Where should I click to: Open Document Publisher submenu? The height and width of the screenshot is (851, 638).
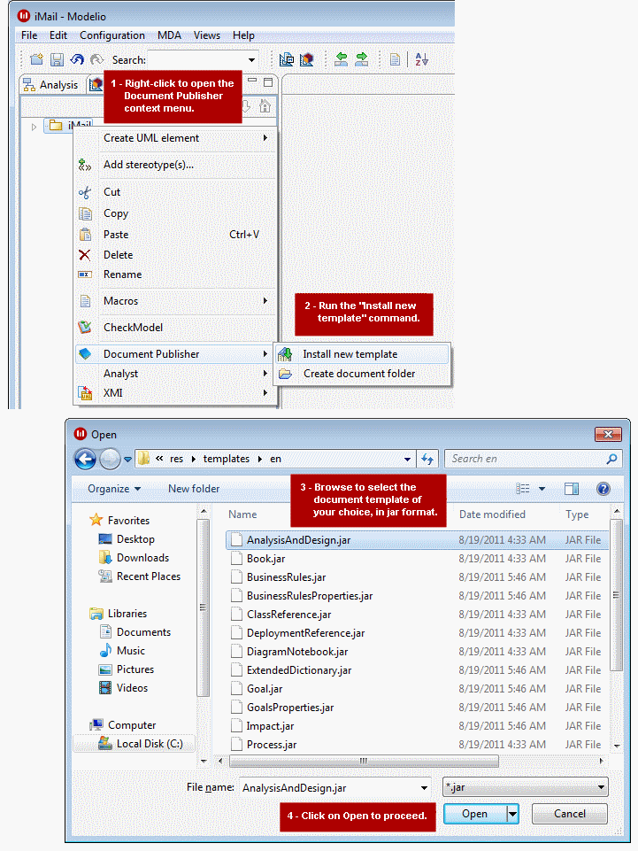click(174, 354)
